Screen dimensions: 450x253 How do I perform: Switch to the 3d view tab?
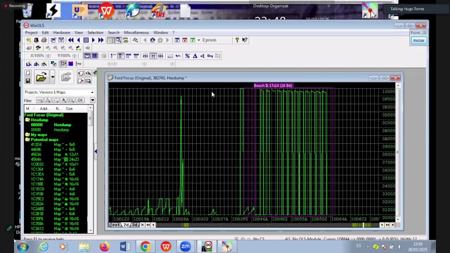(x=135, y=225)
